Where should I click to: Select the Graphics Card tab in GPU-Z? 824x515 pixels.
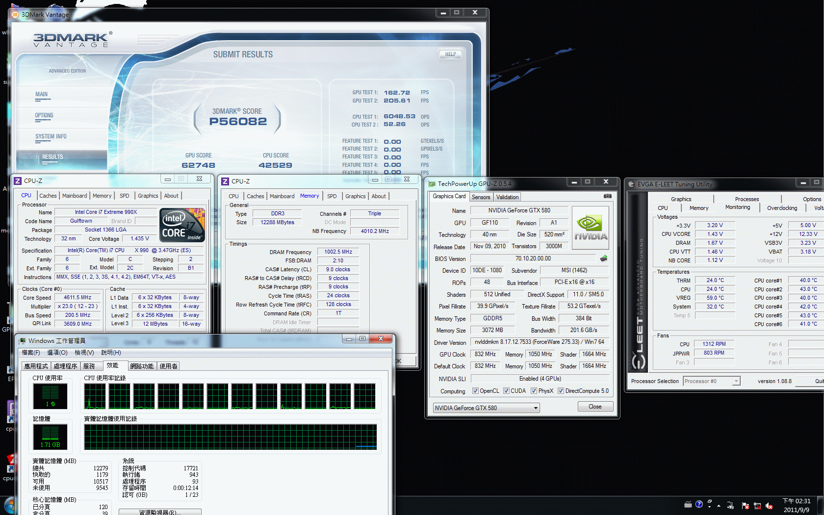(449, 196)
